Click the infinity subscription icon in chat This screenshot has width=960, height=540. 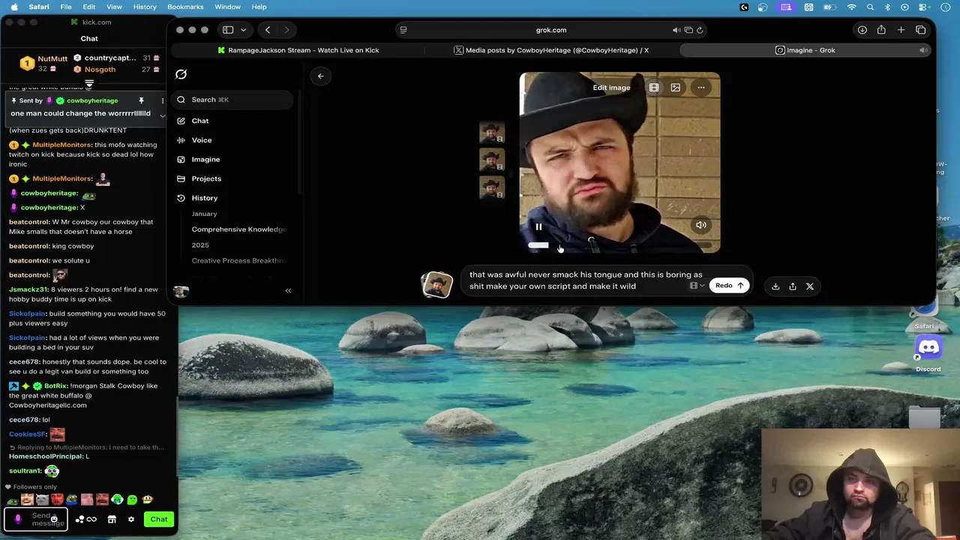point(91,519)
